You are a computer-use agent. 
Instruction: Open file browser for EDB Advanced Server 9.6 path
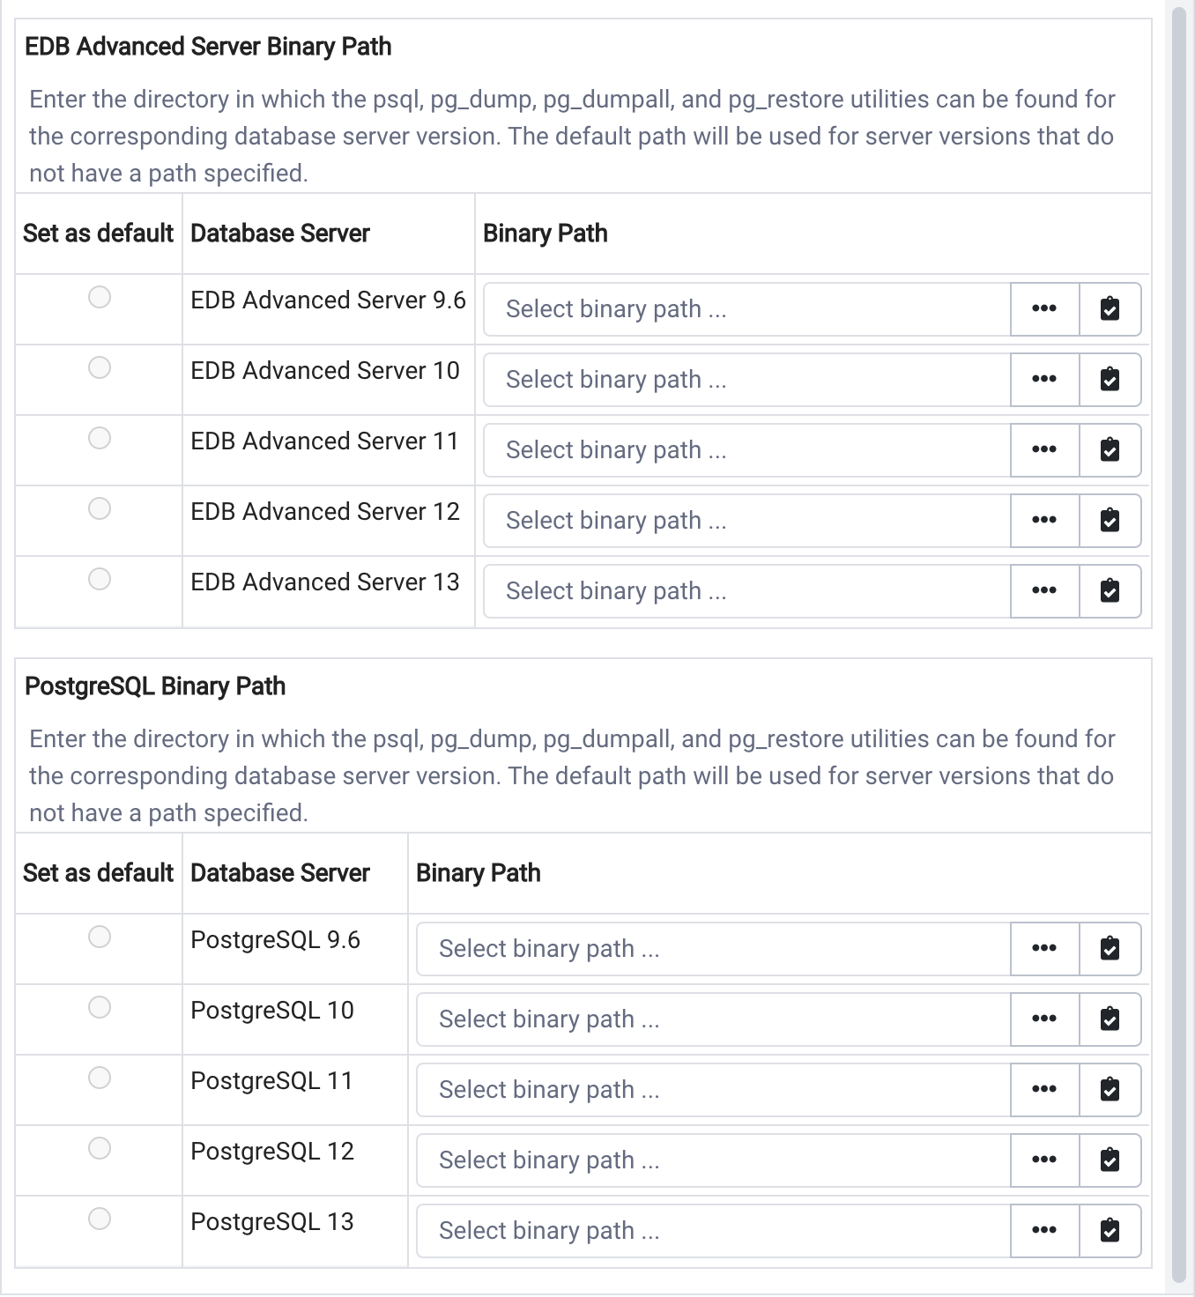(1043, 309)
